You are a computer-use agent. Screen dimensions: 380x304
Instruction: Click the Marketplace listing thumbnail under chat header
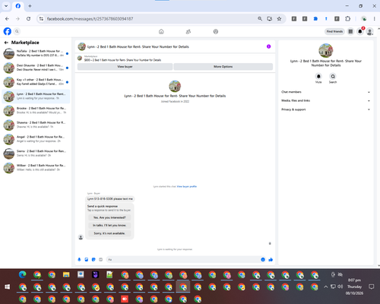point(80,58)
